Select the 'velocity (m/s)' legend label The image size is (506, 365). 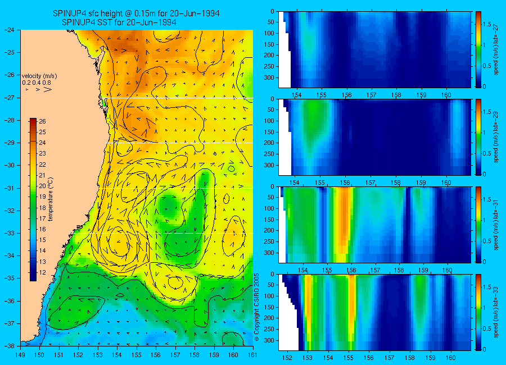coord(39,76)
